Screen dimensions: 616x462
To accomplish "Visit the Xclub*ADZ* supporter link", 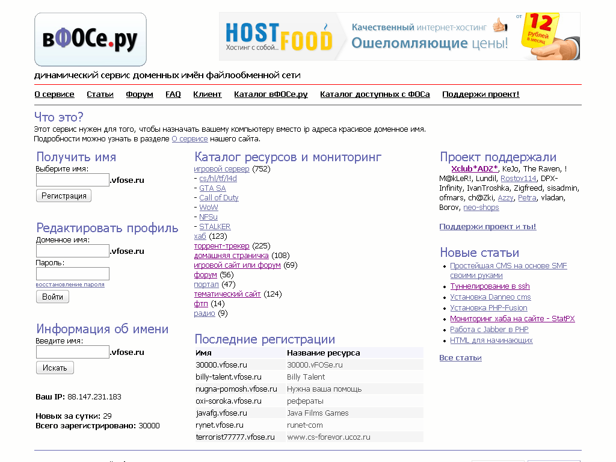I will pos(474,169).
